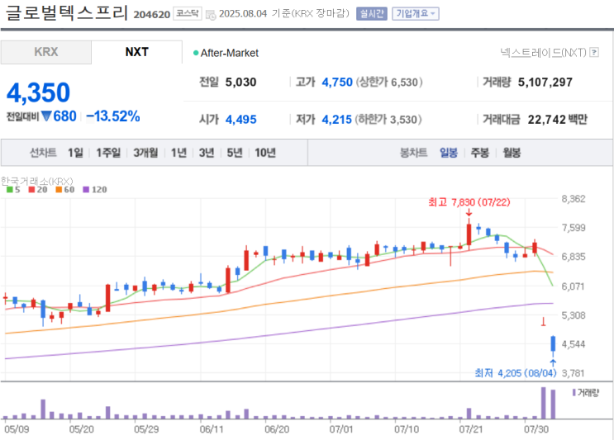Show the 1주일 line chart

coord(108,153)
